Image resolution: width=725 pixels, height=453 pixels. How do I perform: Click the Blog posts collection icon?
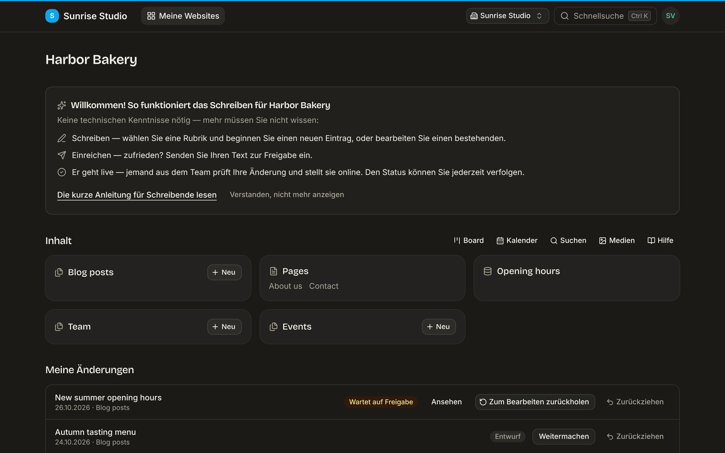(x=59, y=272)
